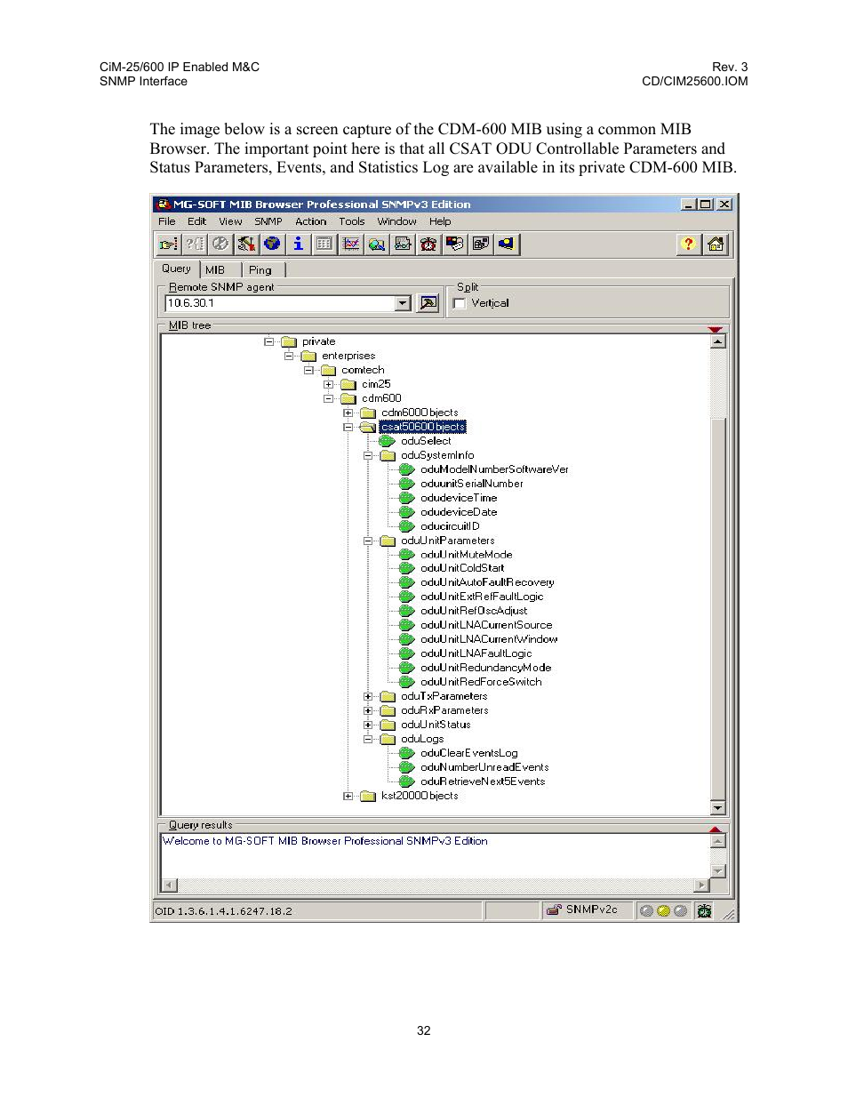Expand the kst2000Objects node
Screen dimensions: 848x1098
click(348, 796)
